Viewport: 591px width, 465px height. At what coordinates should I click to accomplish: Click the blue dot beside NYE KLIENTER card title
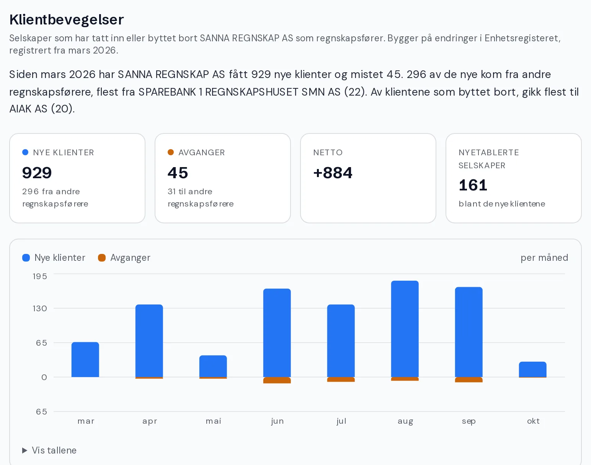point(25,152)
